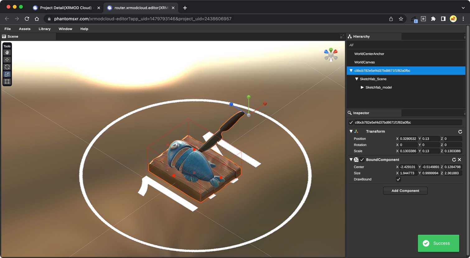Open the Help menu
Screen dimensions: 470x258
coord(84,29)
